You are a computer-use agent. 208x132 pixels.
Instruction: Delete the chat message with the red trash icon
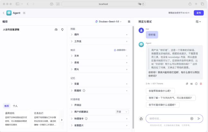[201, 84]
